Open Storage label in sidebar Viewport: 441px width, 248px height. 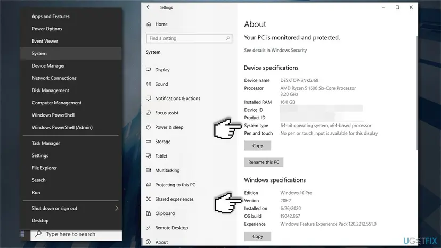(x=162, y=142)
